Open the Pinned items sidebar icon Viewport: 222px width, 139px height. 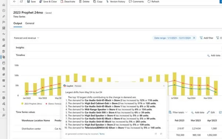(4, 16)
